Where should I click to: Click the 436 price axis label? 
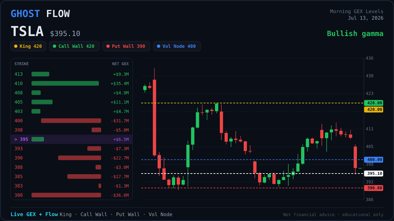[370, 58]
